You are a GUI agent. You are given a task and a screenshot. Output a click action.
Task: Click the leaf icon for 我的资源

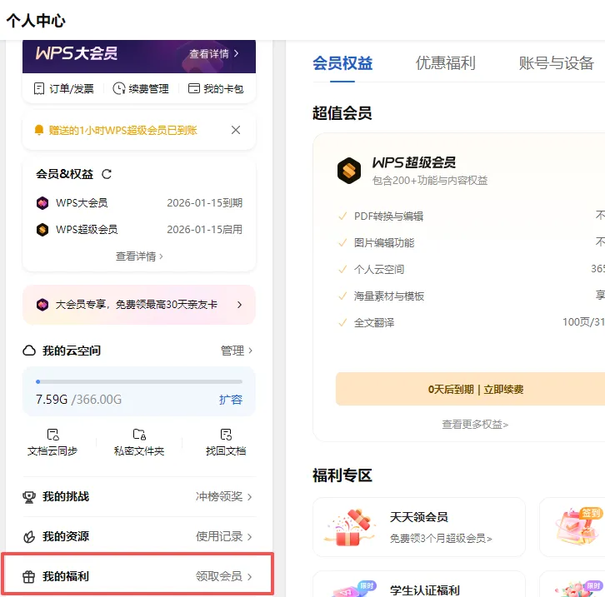pos(29,536)
